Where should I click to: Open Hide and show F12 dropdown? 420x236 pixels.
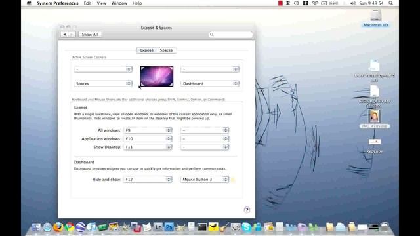pyautogui.click(x=148, y=179)
